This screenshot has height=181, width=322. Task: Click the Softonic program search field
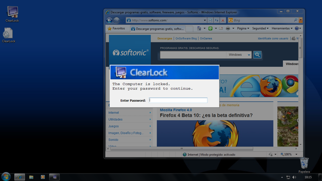pos(193,55)
